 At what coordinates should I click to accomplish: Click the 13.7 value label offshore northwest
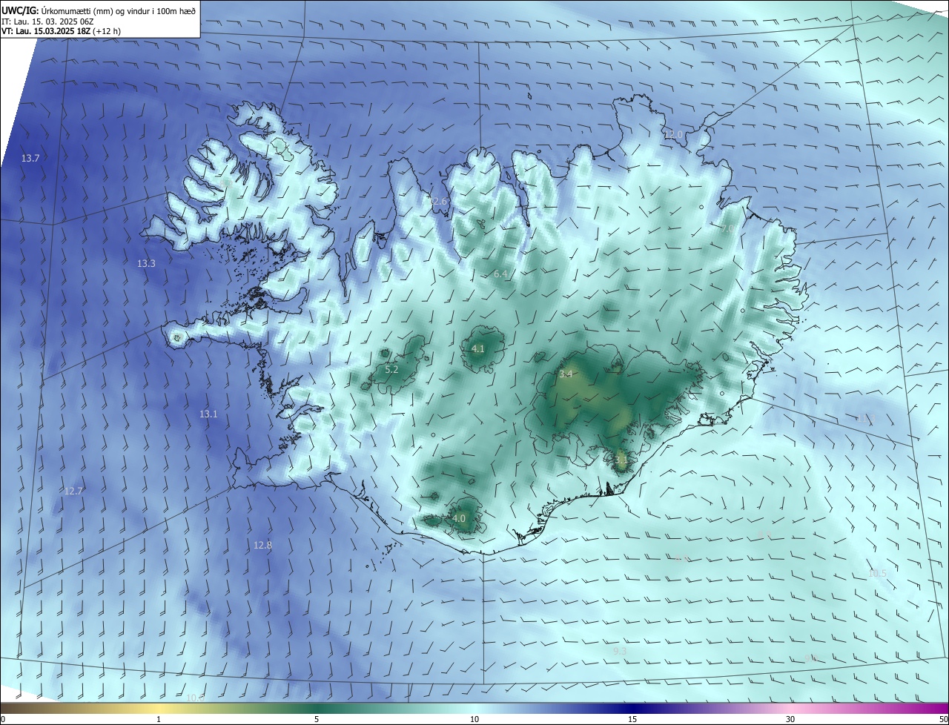coord(30,159)
